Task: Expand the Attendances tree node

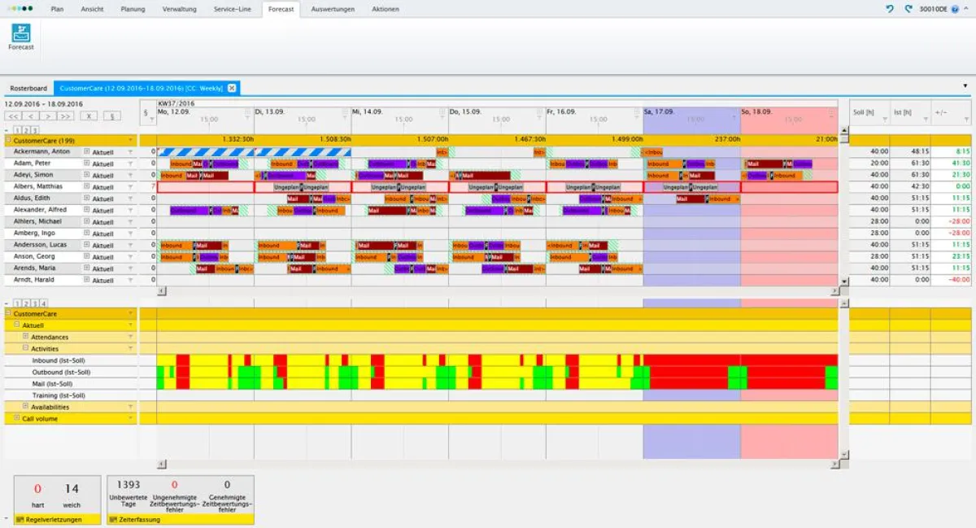Action: point(25,337)
